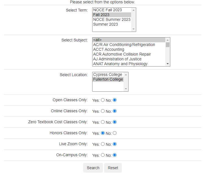The width and height of the screenshot is (205, 174).
Task: Choose NOCE Summer 2023 term
Action: click(x=112, y=19)
